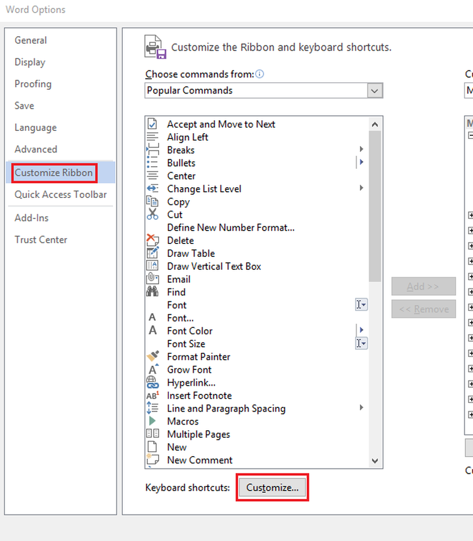Expand the Bullets submenu arrow
Viewport: 473px width, 541px height.
pos(361,163)
